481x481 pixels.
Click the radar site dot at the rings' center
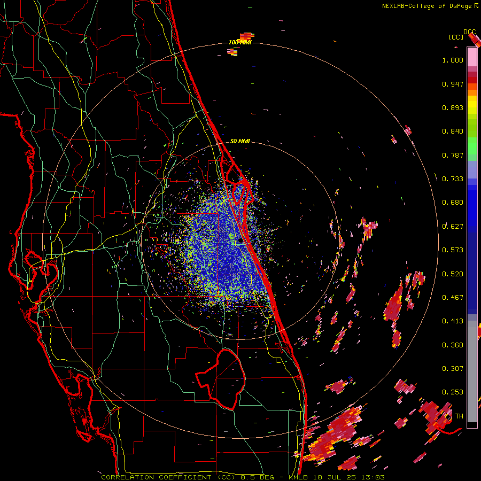[x=240, y=241]
